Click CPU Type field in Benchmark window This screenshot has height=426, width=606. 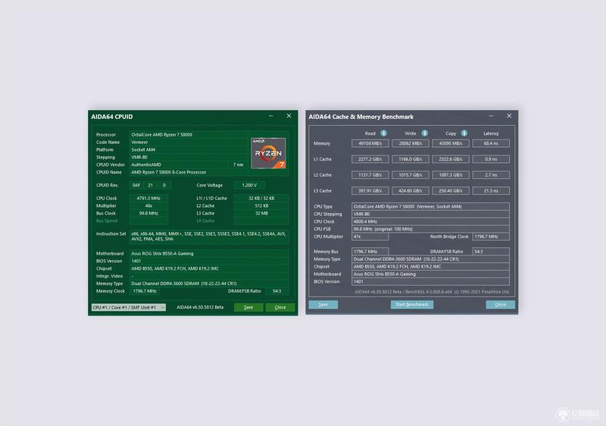(430, 206)
